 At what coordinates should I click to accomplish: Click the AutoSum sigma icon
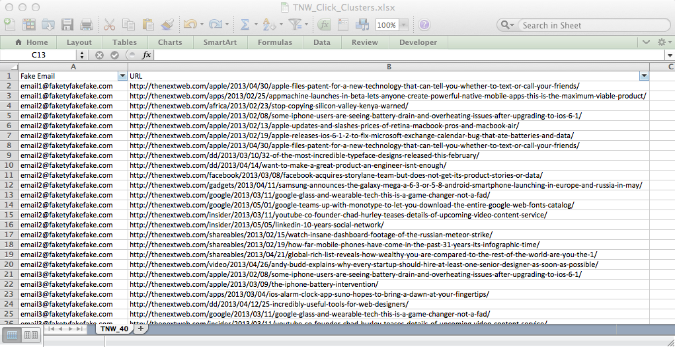coord(245,24)
